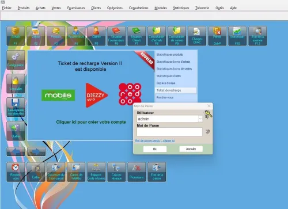
Task: Open the Achats F1 tile
Action: (x=16, y=36)
